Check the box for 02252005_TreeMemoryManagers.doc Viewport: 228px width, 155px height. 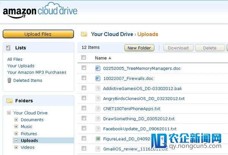84,68
